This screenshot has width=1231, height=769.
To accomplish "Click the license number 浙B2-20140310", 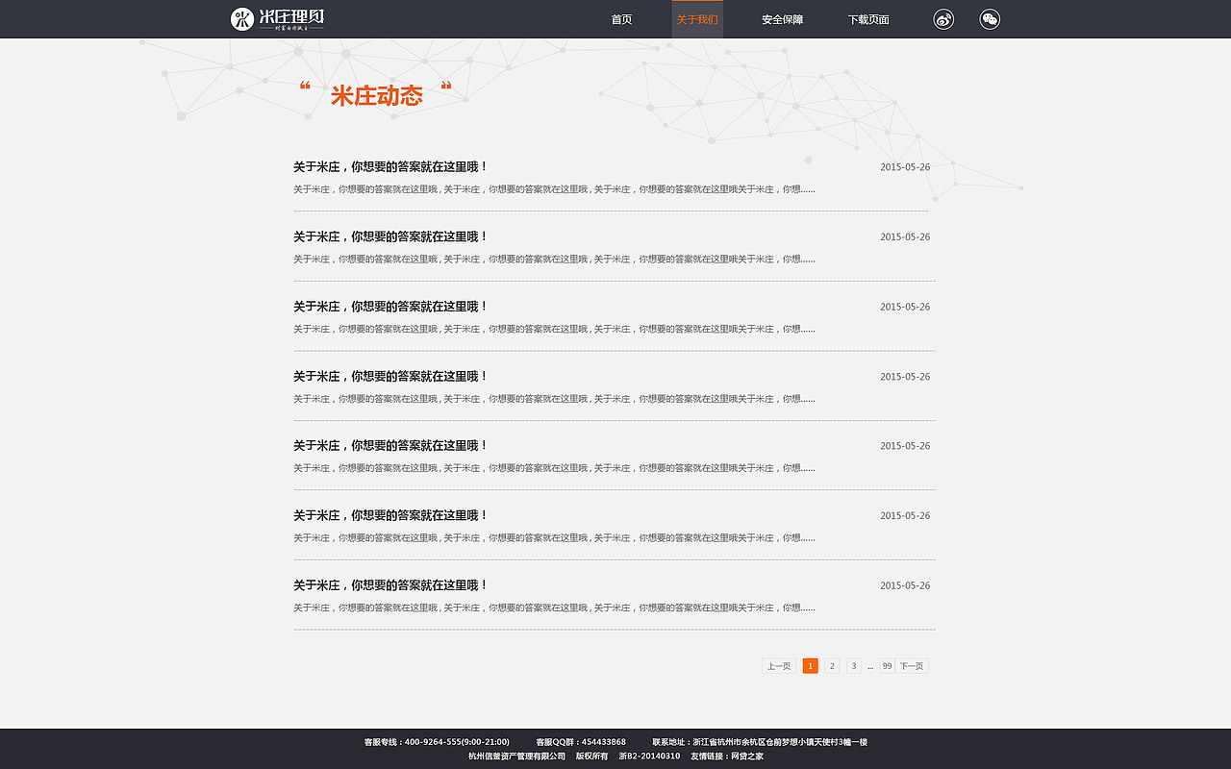I will 649,757.
